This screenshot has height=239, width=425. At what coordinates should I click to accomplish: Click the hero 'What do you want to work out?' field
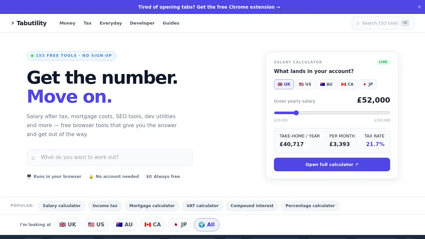(x=110, y=157)
